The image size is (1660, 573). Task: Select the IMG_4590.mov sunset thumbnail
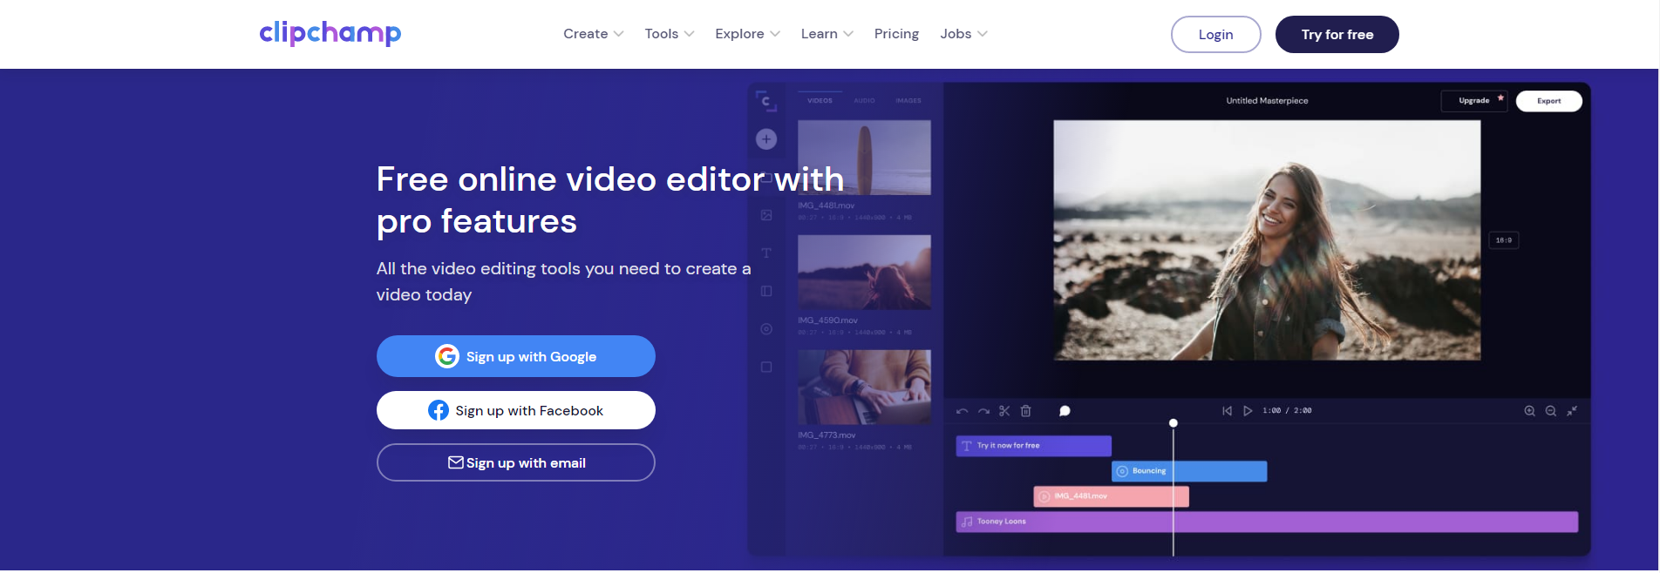pos(864,272)
